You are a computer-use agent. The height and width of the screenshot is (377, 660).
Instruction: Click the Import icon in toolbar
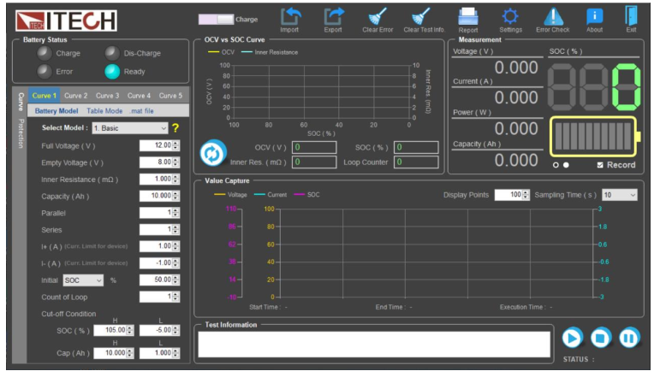tap(289, 16)
